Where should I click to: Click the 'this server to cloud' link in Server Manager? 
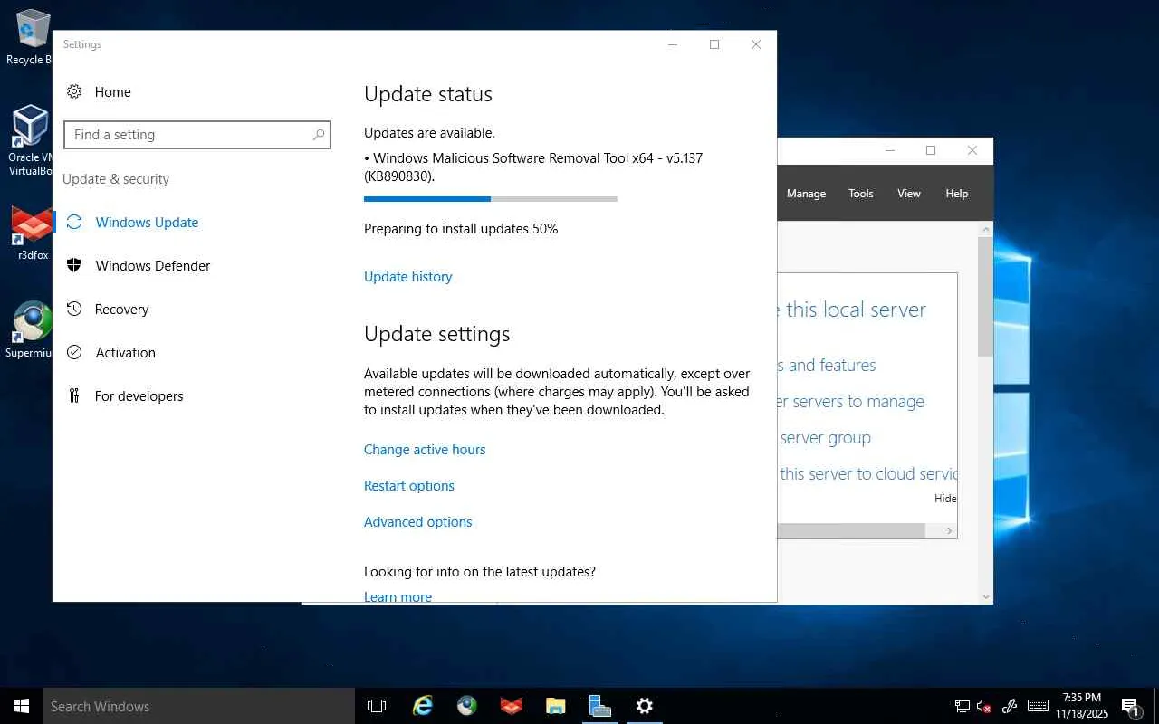867,474
